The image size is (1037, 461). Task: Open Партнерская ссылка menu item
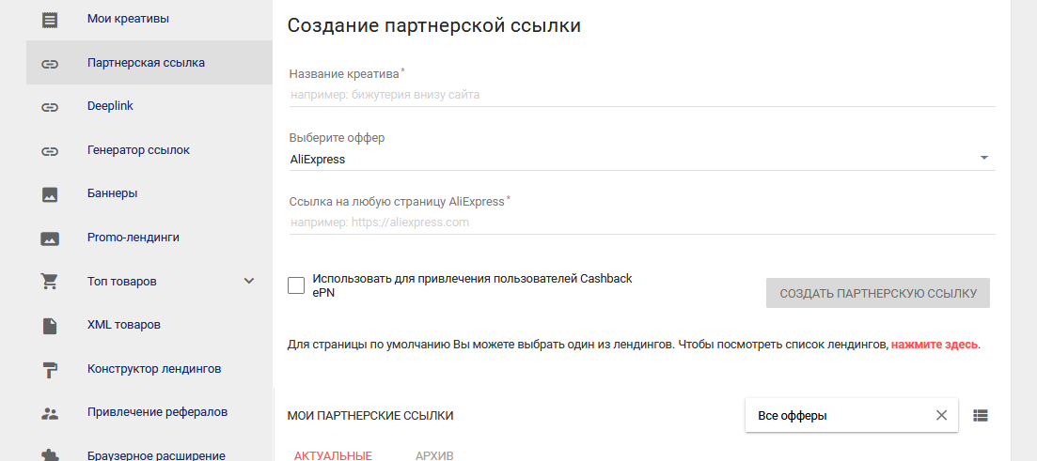click(x=149, y=63)
